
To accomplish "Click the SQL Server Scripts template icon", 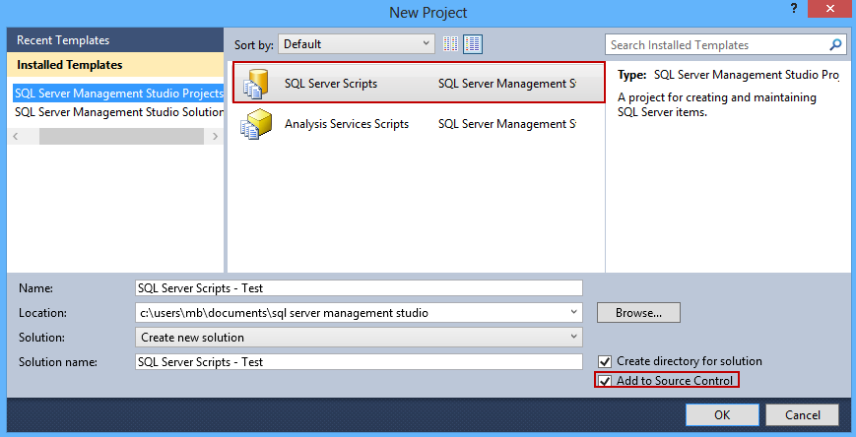I will (257, 84).
